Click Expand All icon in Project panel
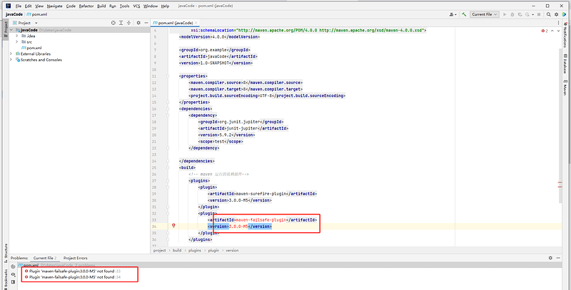The width and height of the screenshot is (571, 290). tap(121, 23)
